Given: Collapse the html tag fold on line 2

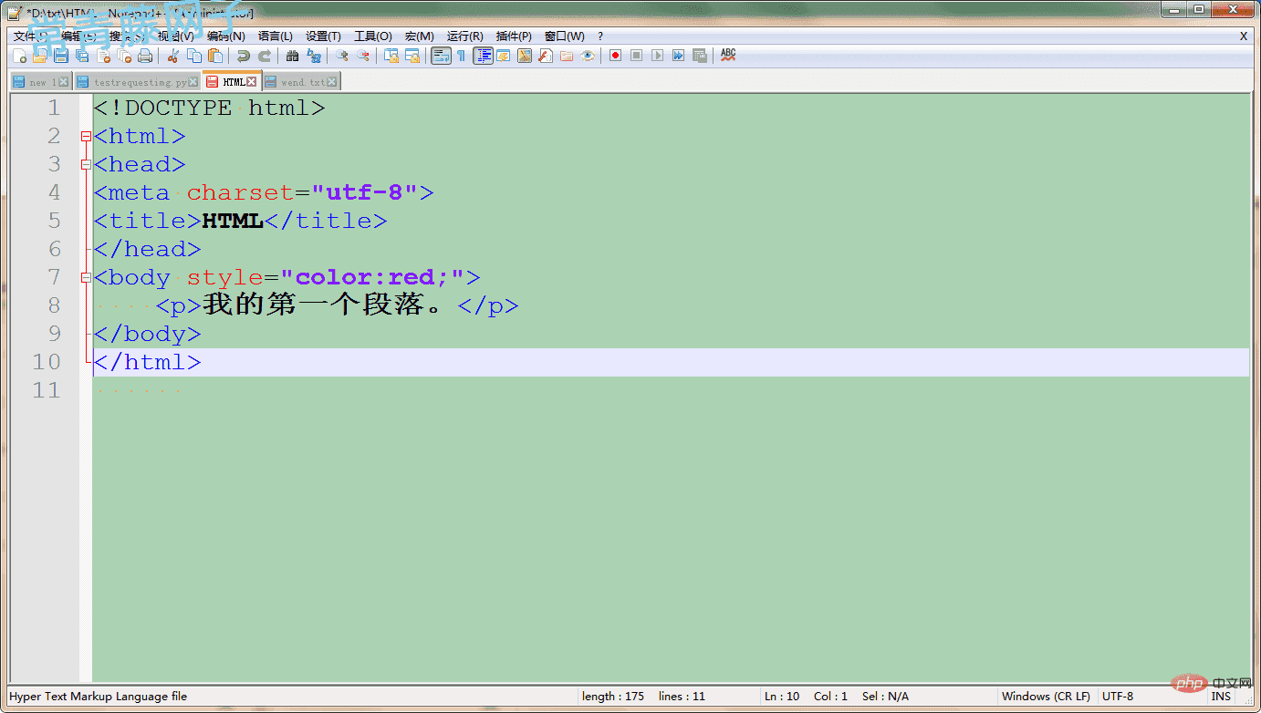Looking at the screenshot, I should click(86, 137).
